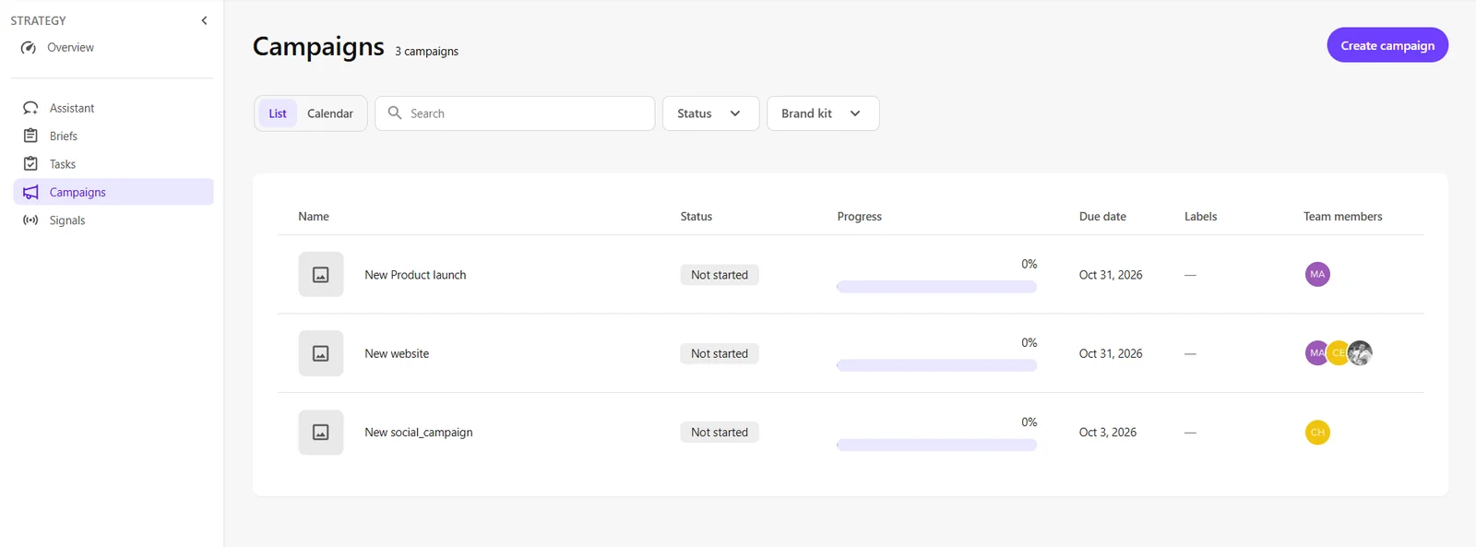Click the "3 campaigns" count text
Viewport: 1476px width, 547px height.
[426, 52]
